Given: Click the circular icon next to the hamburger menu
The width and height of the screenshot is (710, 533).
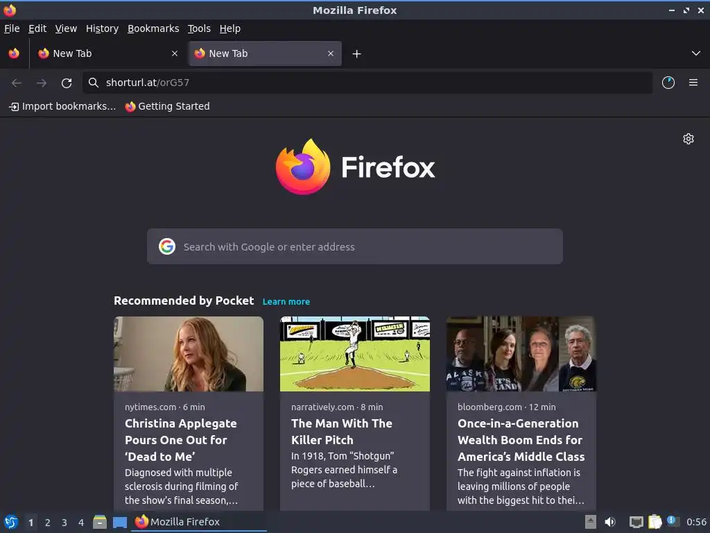Looking at the screenshot, I should pyautogui.click(x=668, y=83).
